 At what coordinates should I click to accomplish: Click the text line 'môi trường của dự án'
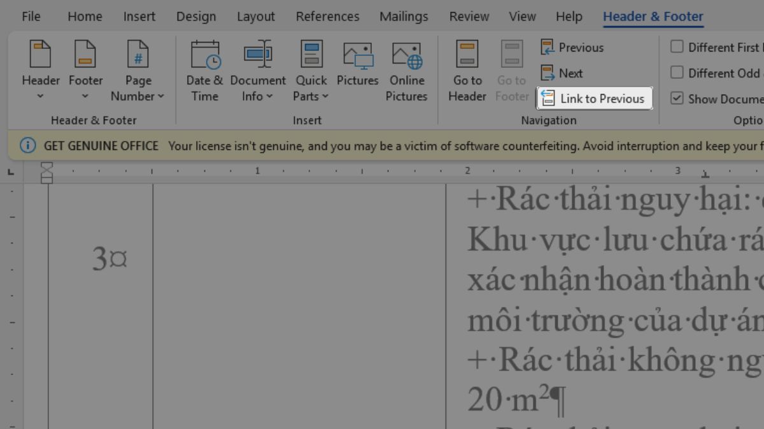pos(615,320)
